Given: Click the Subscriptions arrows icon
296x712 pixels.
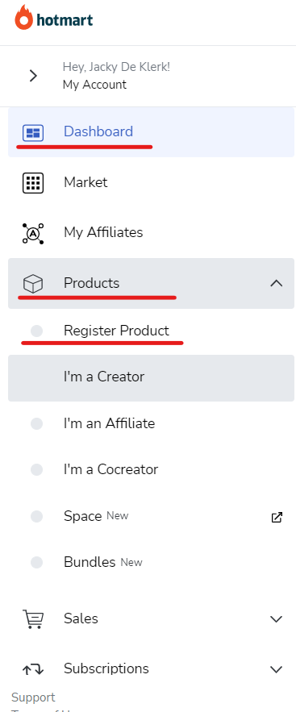Looking at the screenshot, I should [x=33, y=669].
